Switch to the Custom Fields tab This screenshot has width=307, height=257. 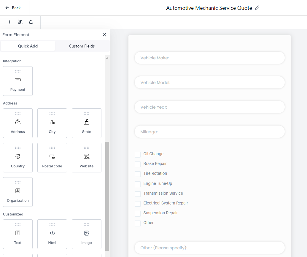click(x=82, y=46)
